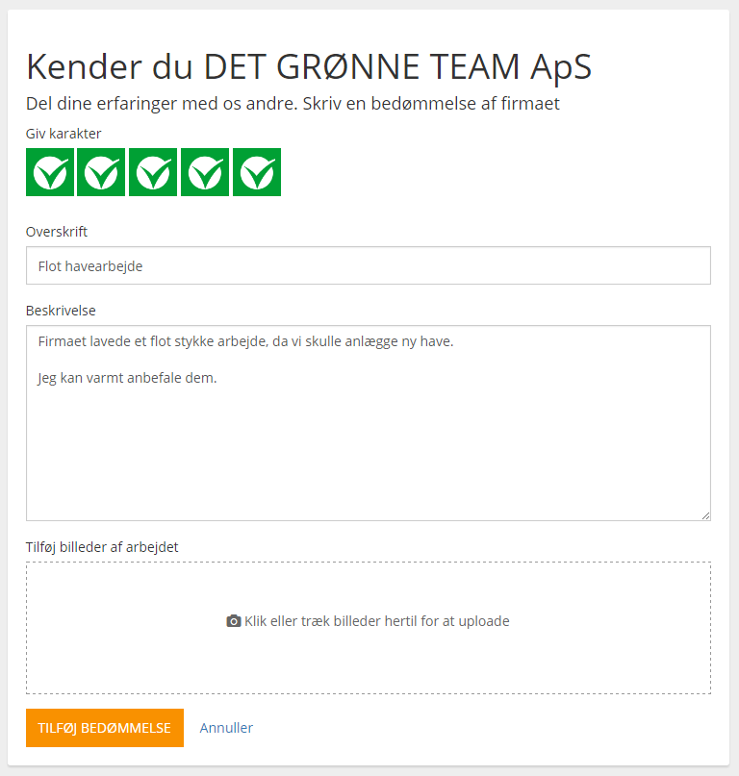The width and height of the screenshot is (739, 776).
Task: Click the 'Overskrift' field label
Action: 57,232
